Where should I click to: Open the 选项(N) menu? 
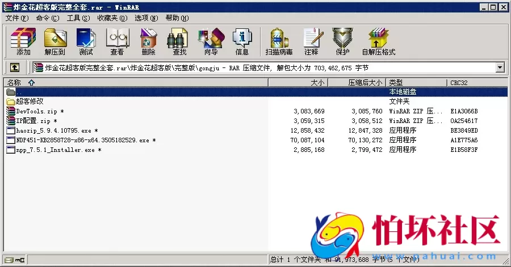146,18
